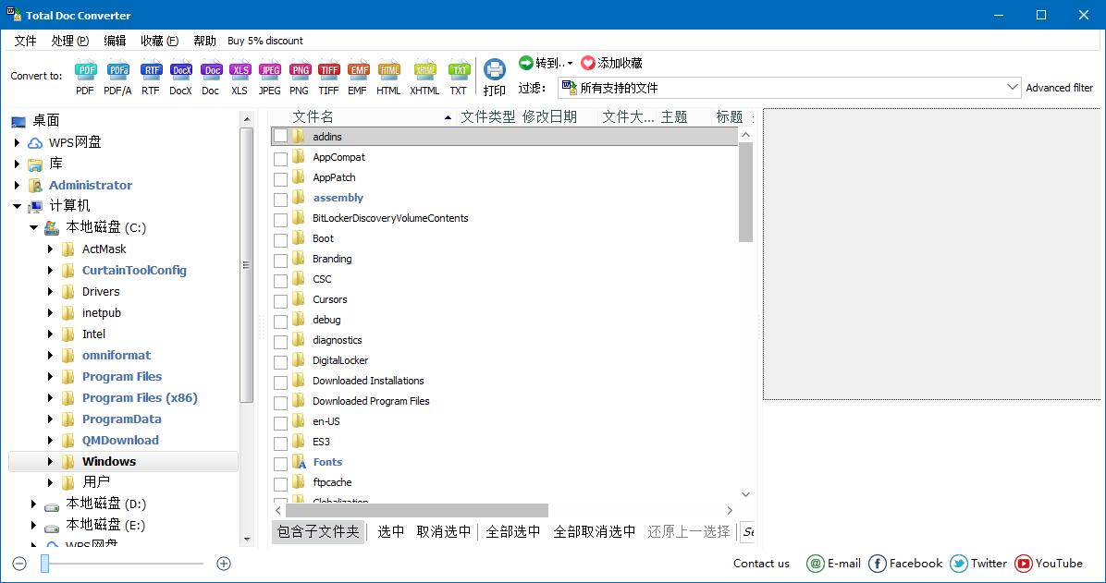Open the 转到 dropdown arrow
Screen dimensions: 1106x583
tap(570, 64)
